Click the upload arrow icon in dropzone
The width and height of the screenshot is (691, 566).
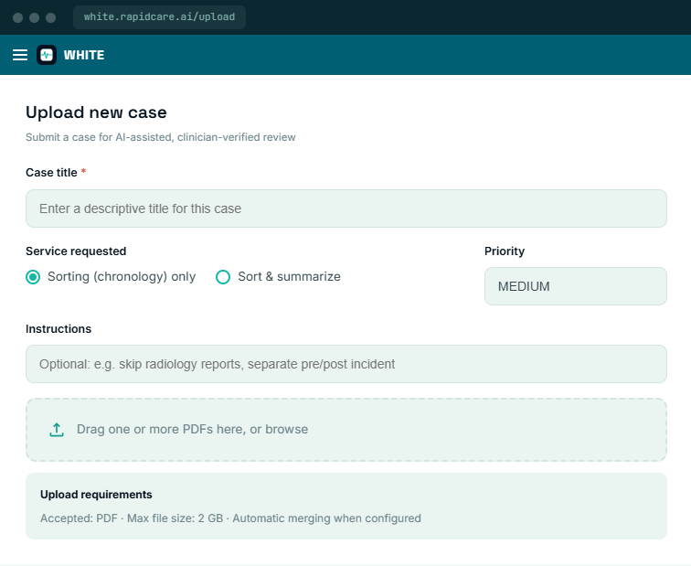click(57, 430)
